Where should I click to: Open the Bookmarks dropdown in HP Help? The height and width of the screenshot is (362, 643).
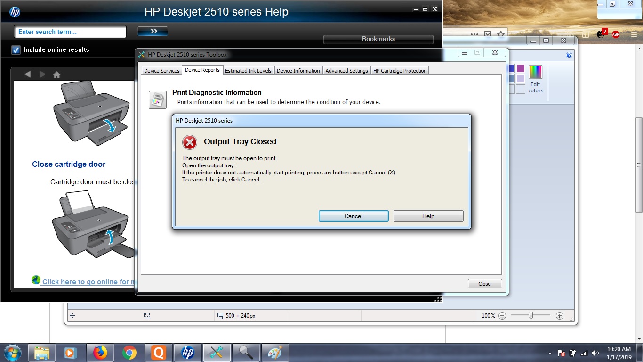378,39
